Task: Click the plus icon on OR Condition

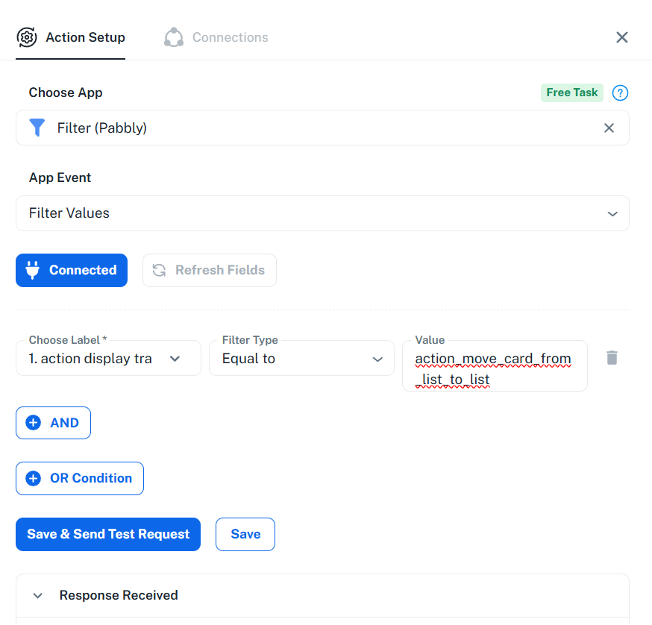Action: pyautogui.click(x=33, y=478)
